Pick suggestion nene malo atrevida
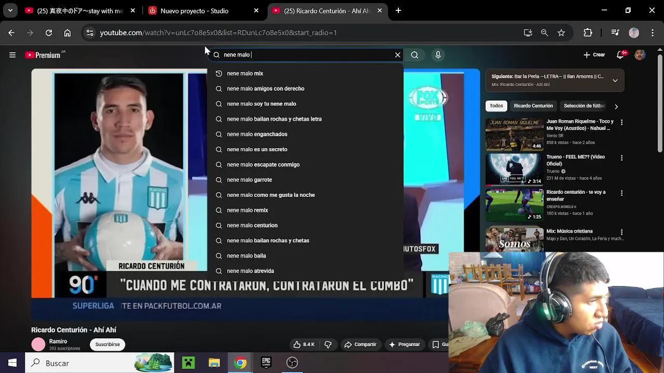 point(305,271)
